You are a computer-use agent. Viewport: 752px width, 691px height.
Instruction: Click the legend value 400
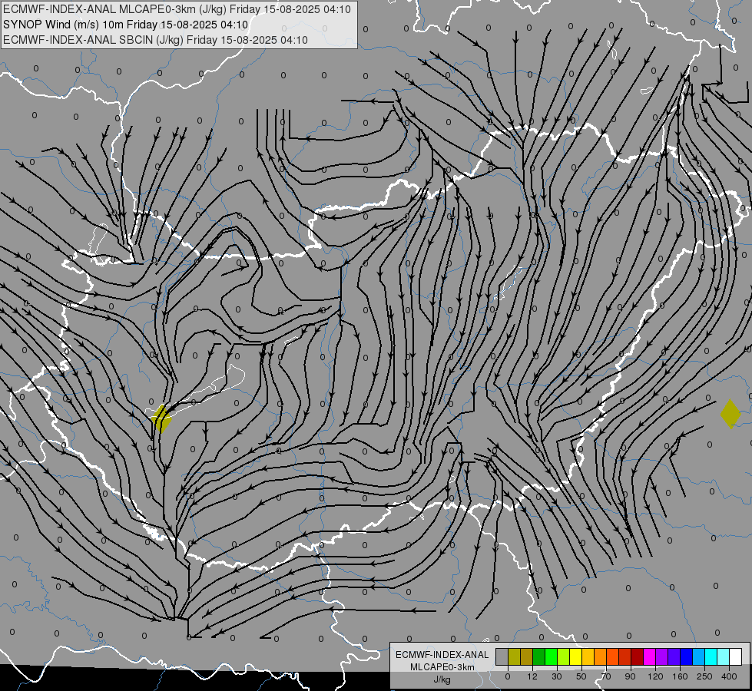point(729,676)
